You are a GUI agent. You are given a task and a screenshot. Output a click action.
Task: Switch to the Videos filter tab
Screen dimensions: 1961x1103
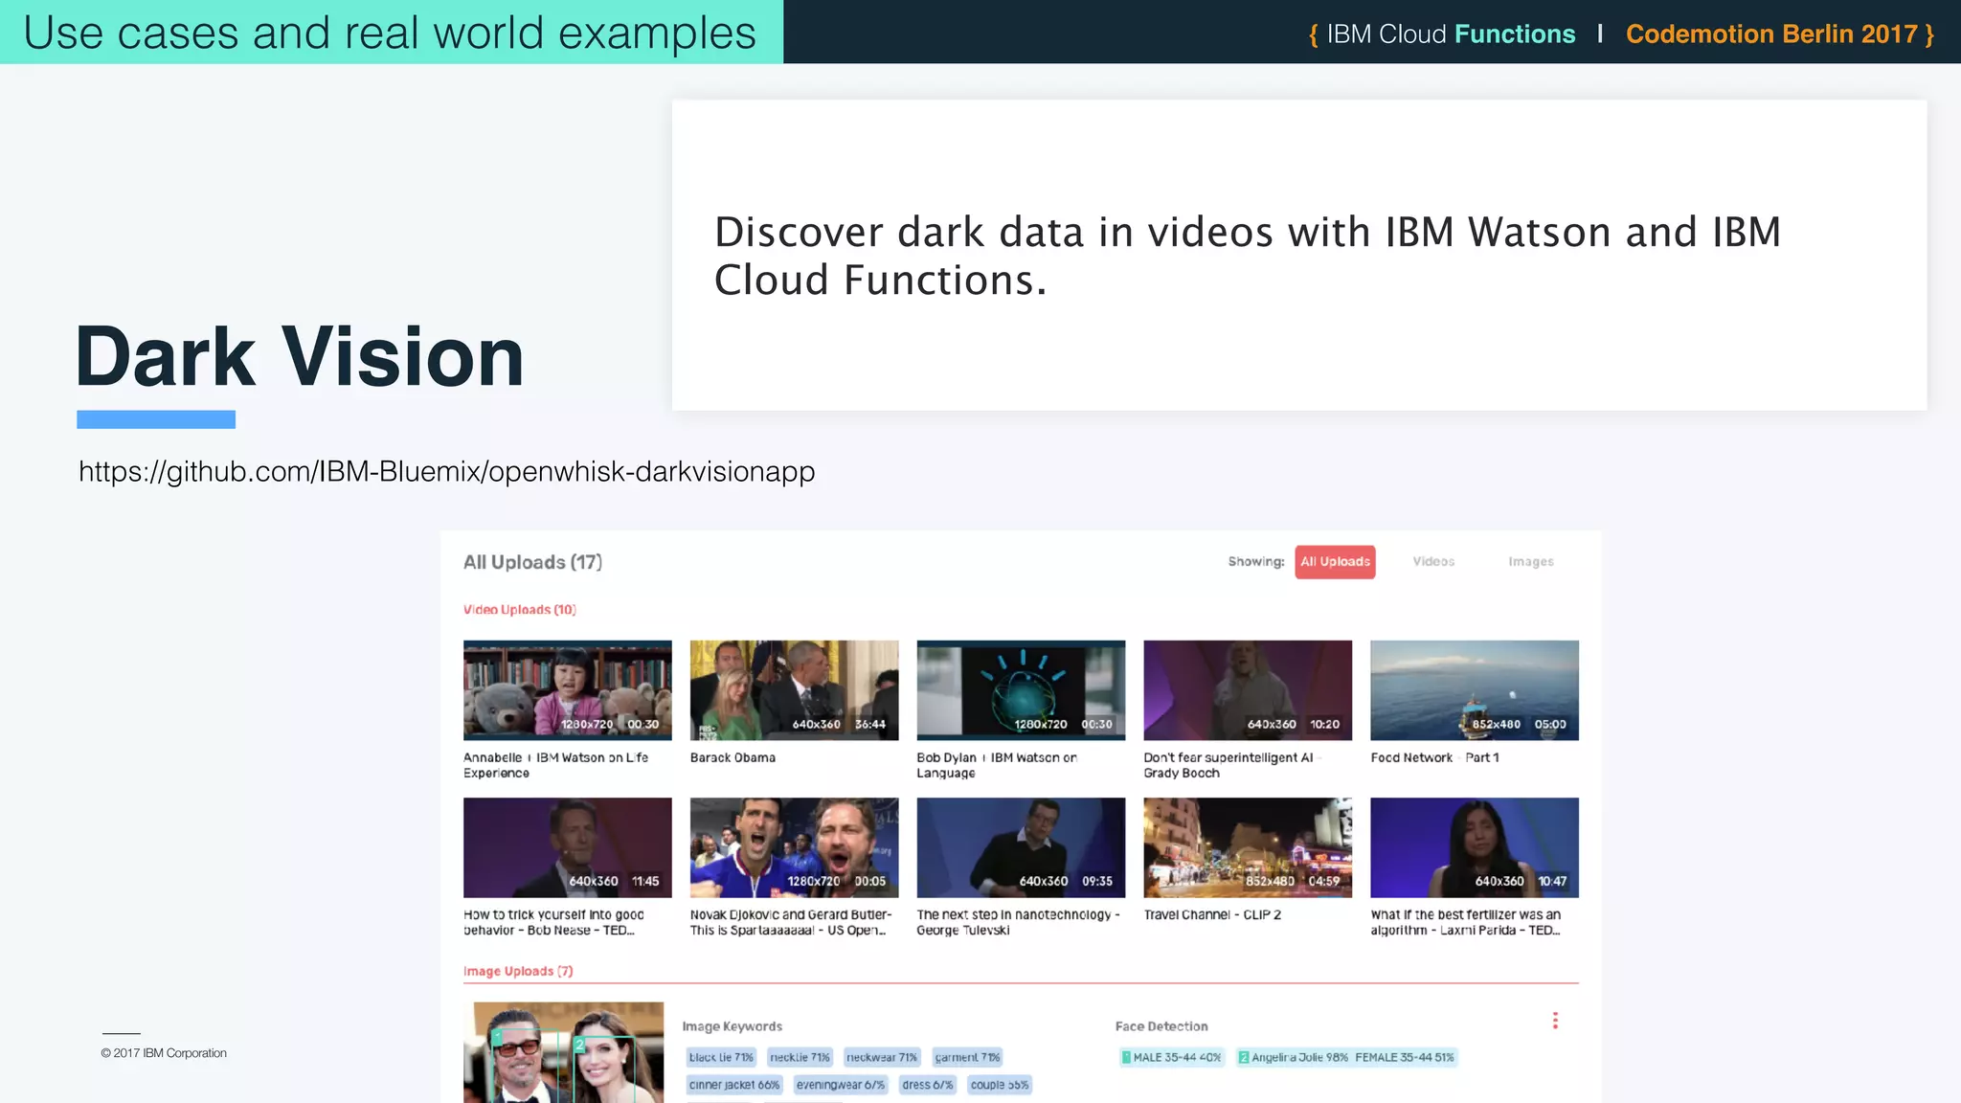click(1433, 562)
